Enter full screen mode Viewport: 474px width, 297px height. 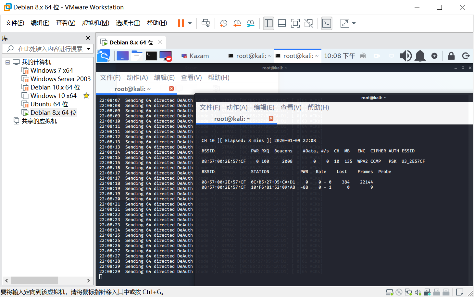[295, 23]
